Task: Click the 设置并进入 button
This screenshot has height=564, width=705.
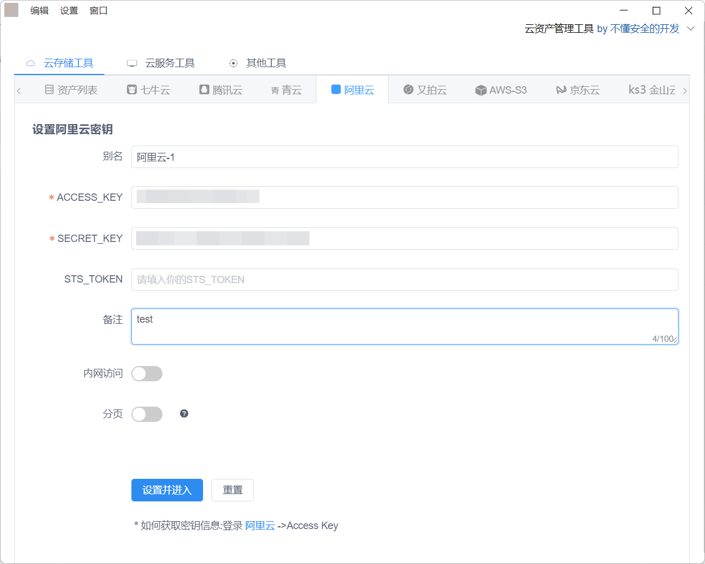Action: 167,490
